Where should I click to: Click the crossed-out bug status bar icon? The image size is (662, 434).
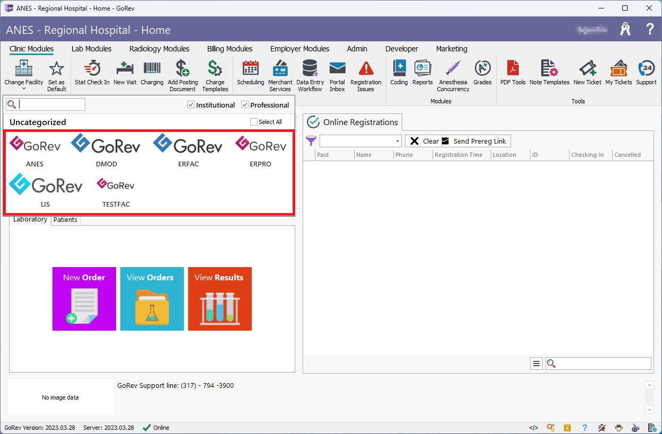(602, 428)
